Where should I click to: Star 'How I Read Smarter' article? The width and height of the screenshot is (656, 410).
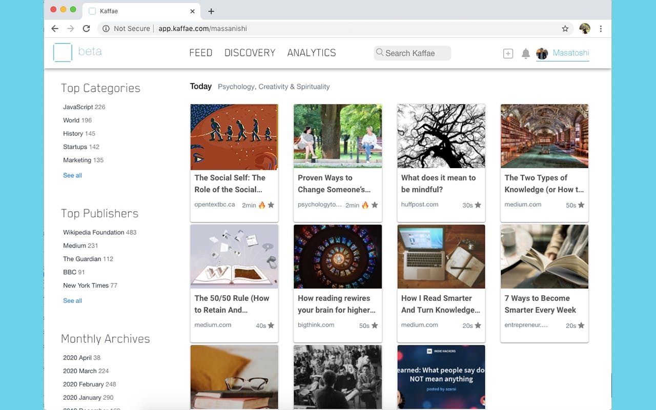(x=478, y=325)
